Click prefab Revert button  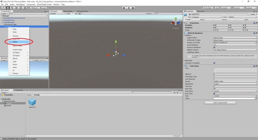pos(224,20)
